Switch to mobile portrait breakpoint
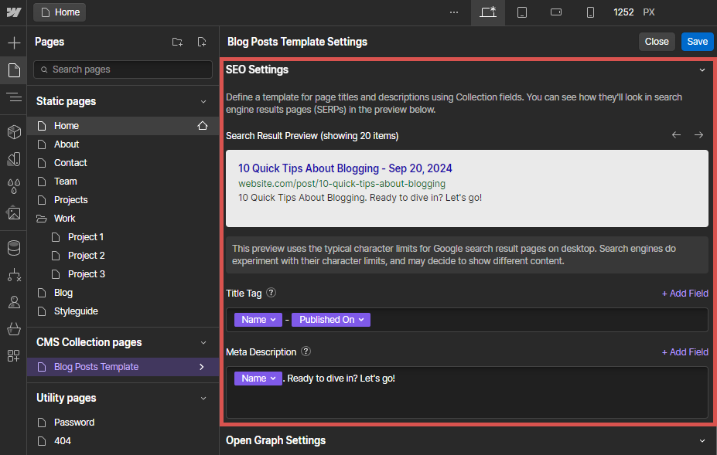Image resolution: width=717 pixels, height=455 pixels. (590, 12)
